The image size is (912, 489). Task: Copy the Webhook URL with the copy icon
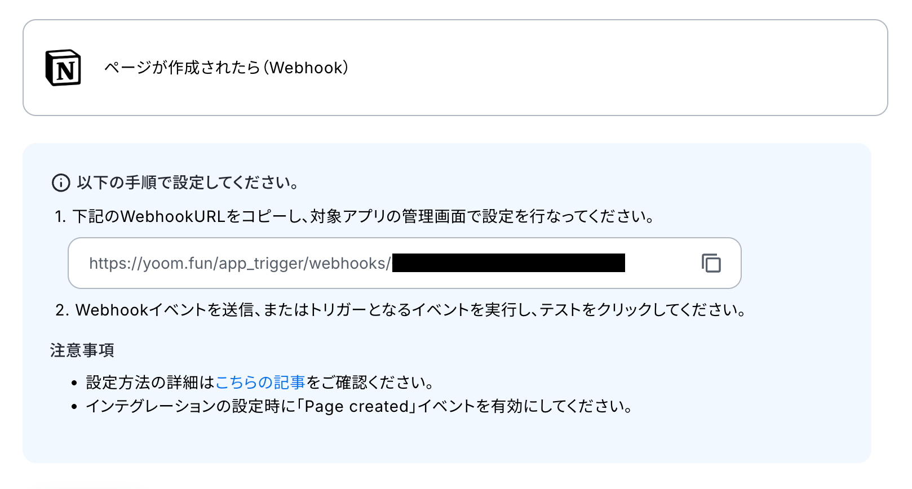point(711,263)
